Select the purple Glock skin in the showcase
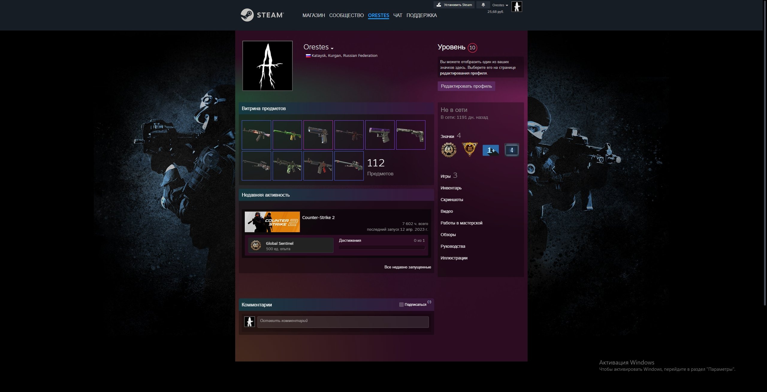 380,135
